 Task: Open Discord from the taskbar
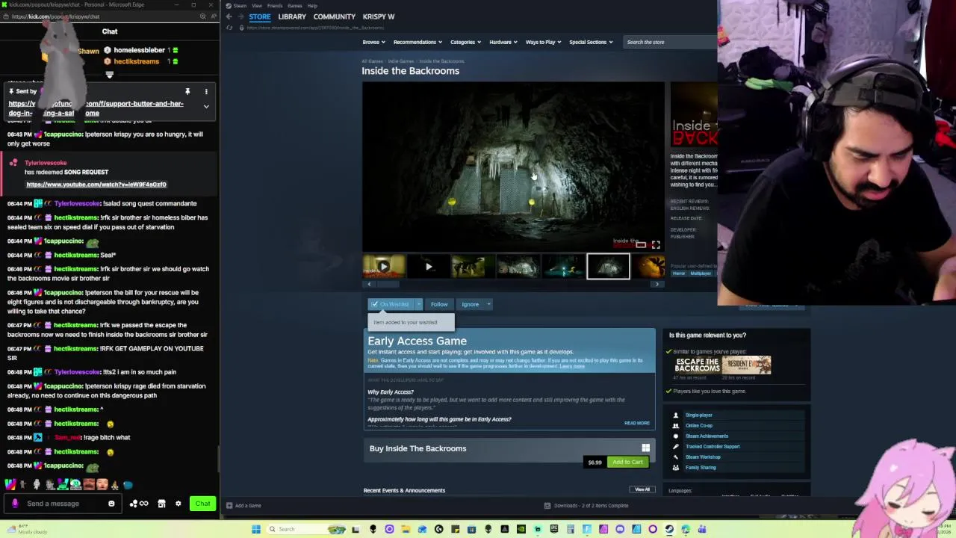tap(620, 529)
